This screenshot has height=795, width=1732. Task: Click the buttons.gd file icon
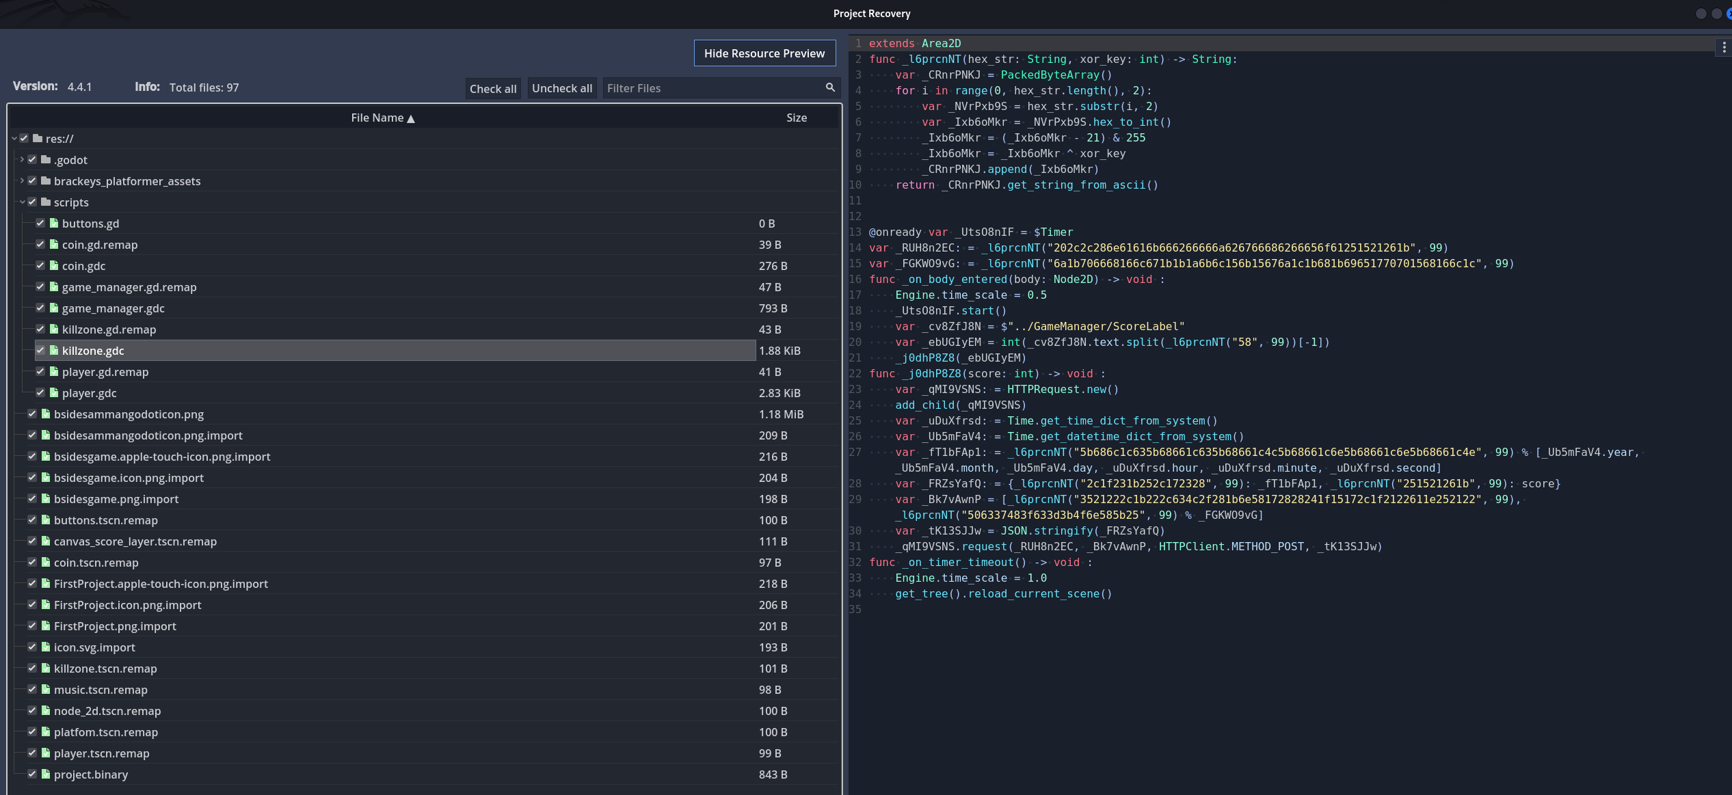(x=54, y=223)
